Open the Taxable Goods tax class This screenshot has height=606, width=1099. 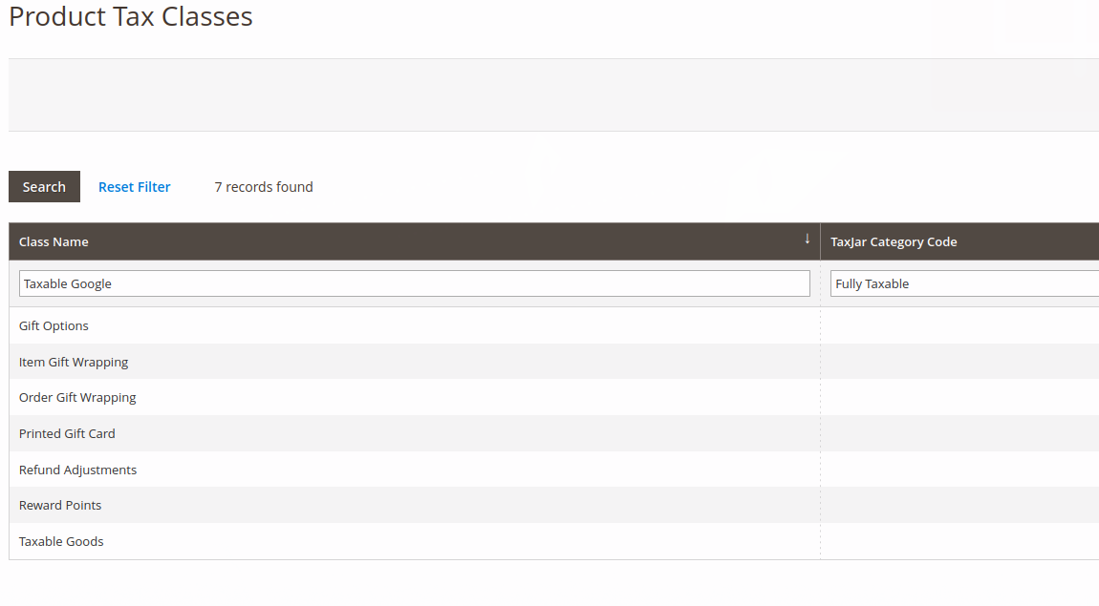pos(61,541)
